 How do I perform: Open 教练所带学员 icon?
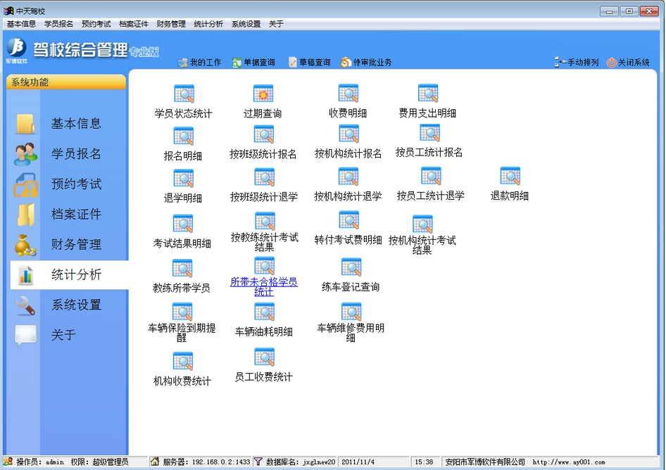click(182, 268)
